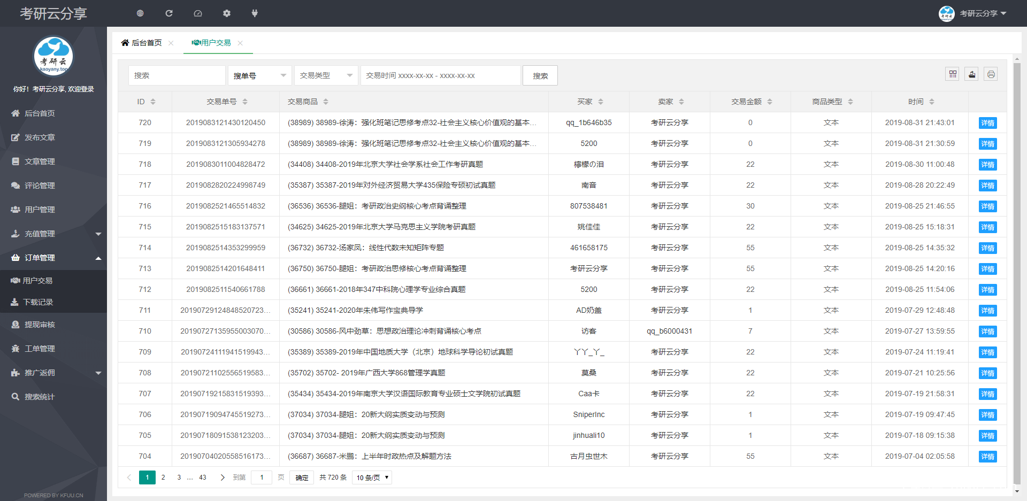View details of order 720 via 详情

coord(987,122)
